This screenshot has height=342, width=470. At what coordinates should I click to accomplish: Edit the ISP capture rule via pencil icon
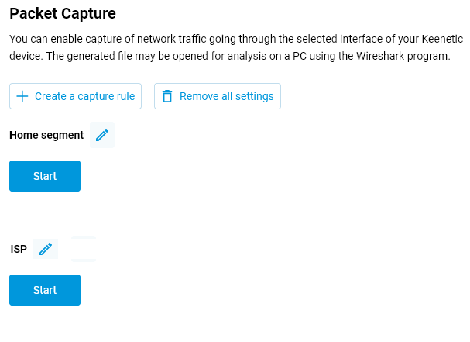coord(46,249)
